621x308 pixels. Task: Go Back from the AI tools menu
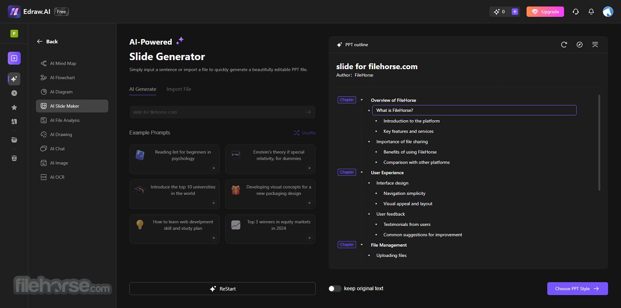click(47, 41)
